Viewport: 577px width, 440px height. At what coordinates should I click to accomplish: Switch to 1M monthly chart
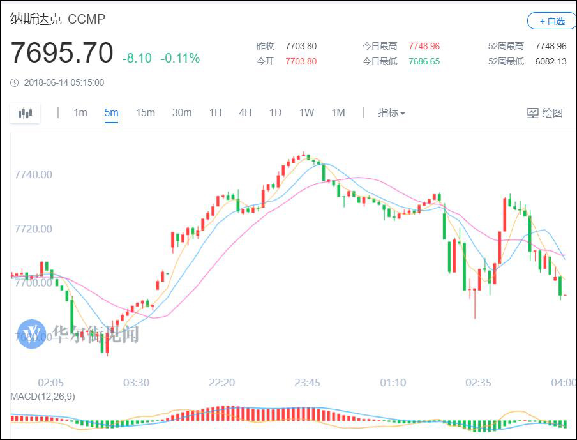pos(338,113)
